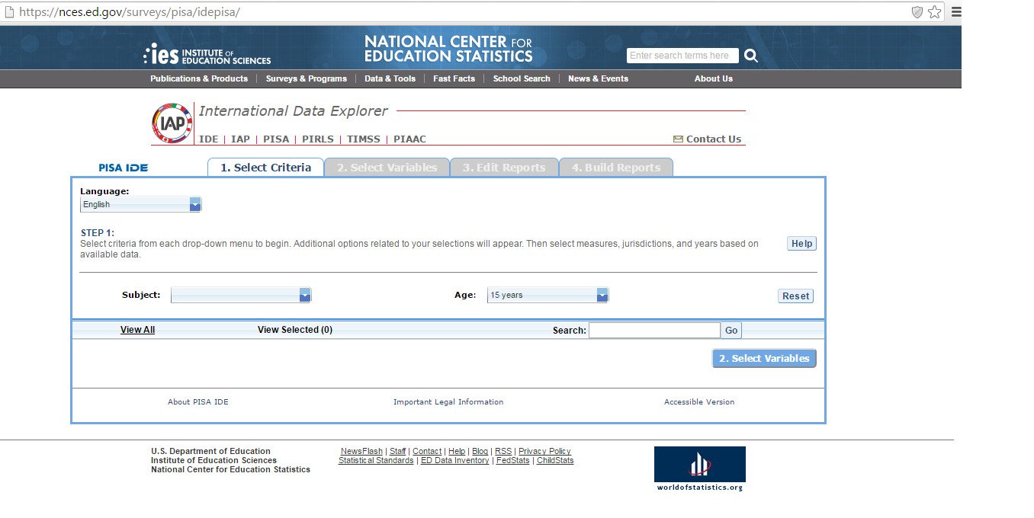Open the Surveys & Programs menu
The height and width of the screenshot is (518, 1034).
[x=306, y=78]
